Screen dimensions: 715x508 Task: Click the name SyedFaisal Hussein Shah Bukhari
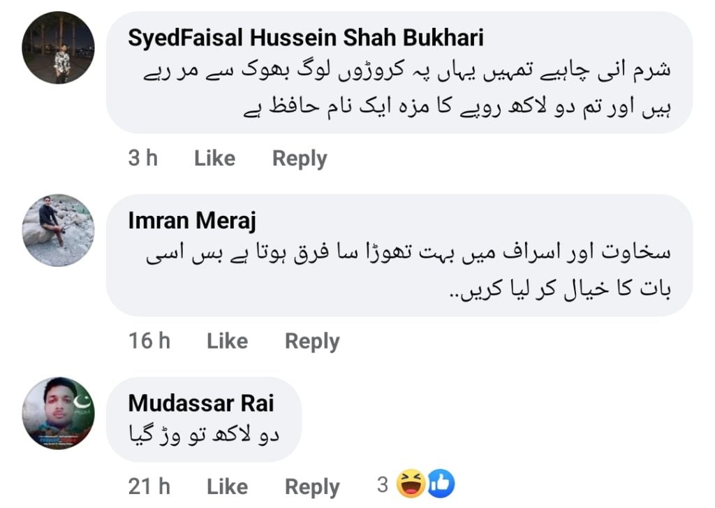coord(306,38)
